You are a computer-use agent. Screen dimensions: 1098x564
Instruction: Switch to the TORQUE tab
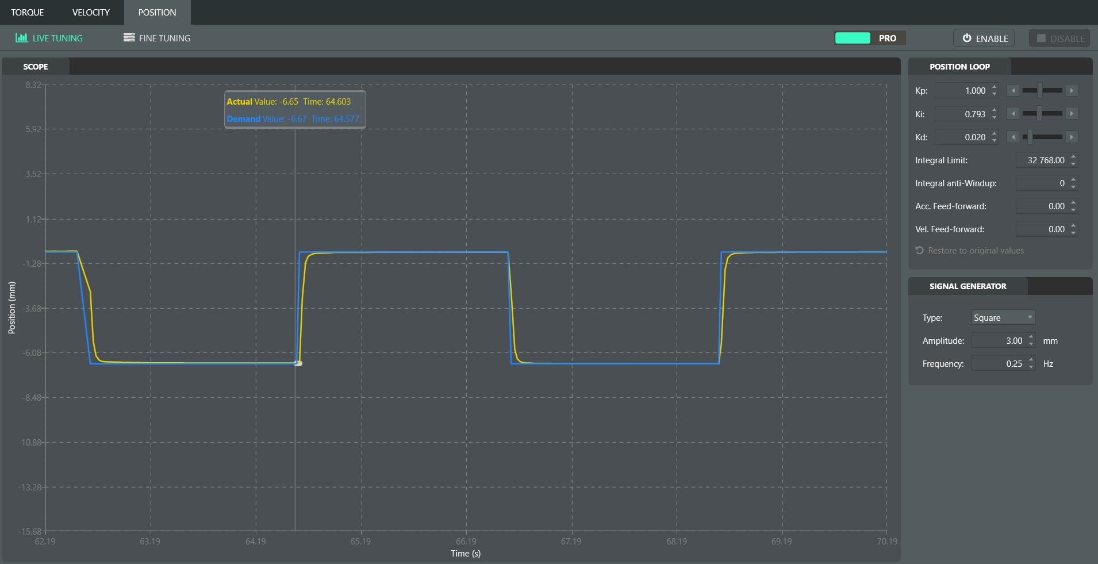coord(28,12)
